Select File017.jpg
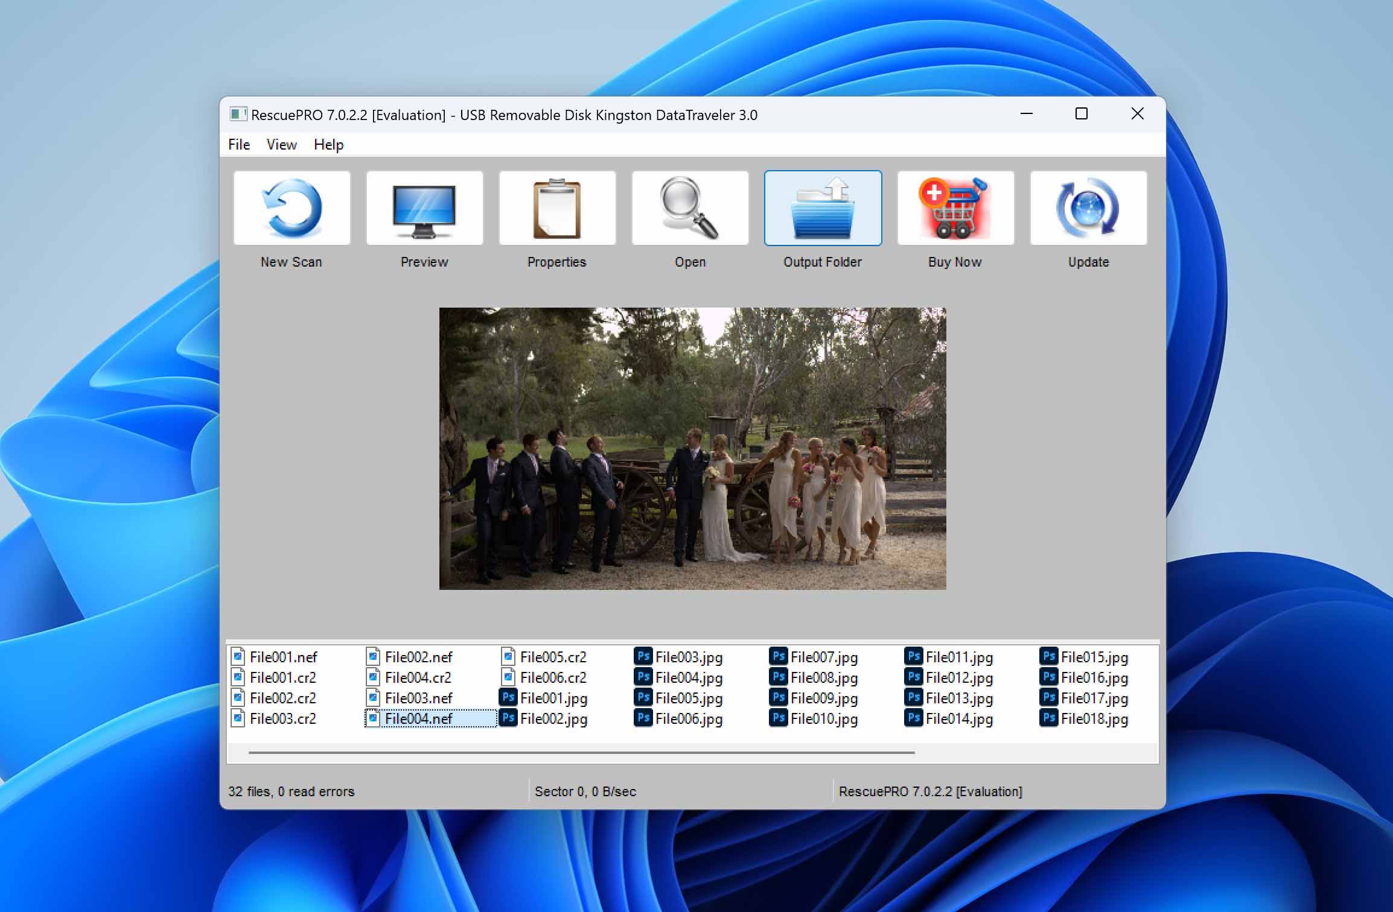Viewport: 1393px width, 912px height. [x=1084, y=698]
